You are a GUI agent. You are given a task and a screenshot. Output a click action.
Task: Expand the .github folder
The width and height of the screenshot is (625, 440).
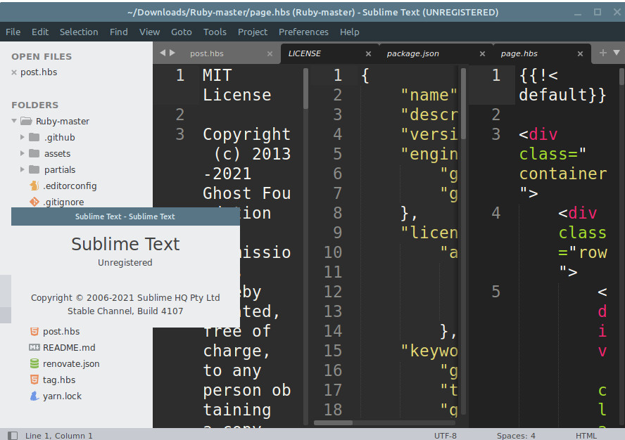tap(23, 137)
